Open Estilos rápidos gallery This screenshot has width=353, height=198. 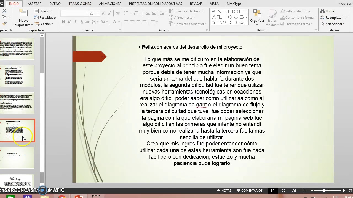(272, 18)
